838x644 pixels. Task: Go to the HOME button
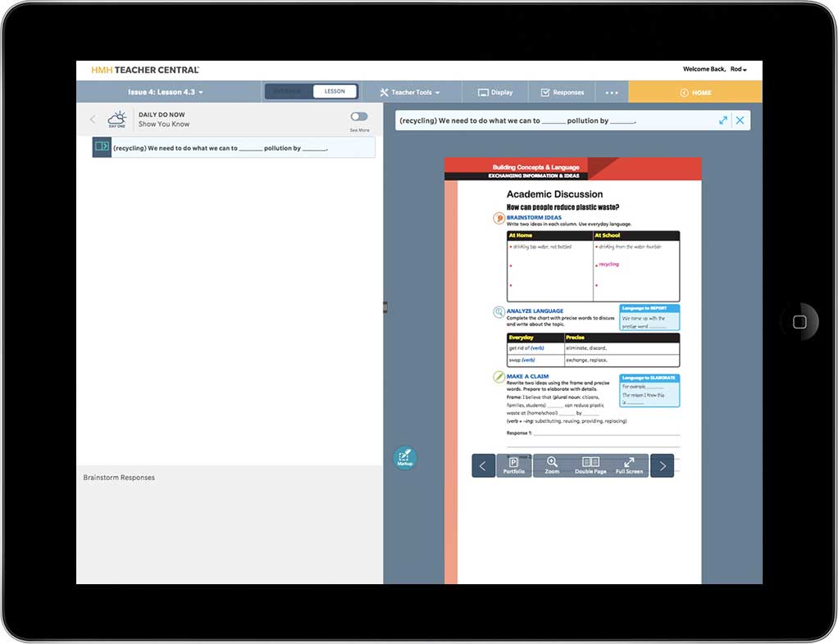pyautogui.click(x=695, y=92)
